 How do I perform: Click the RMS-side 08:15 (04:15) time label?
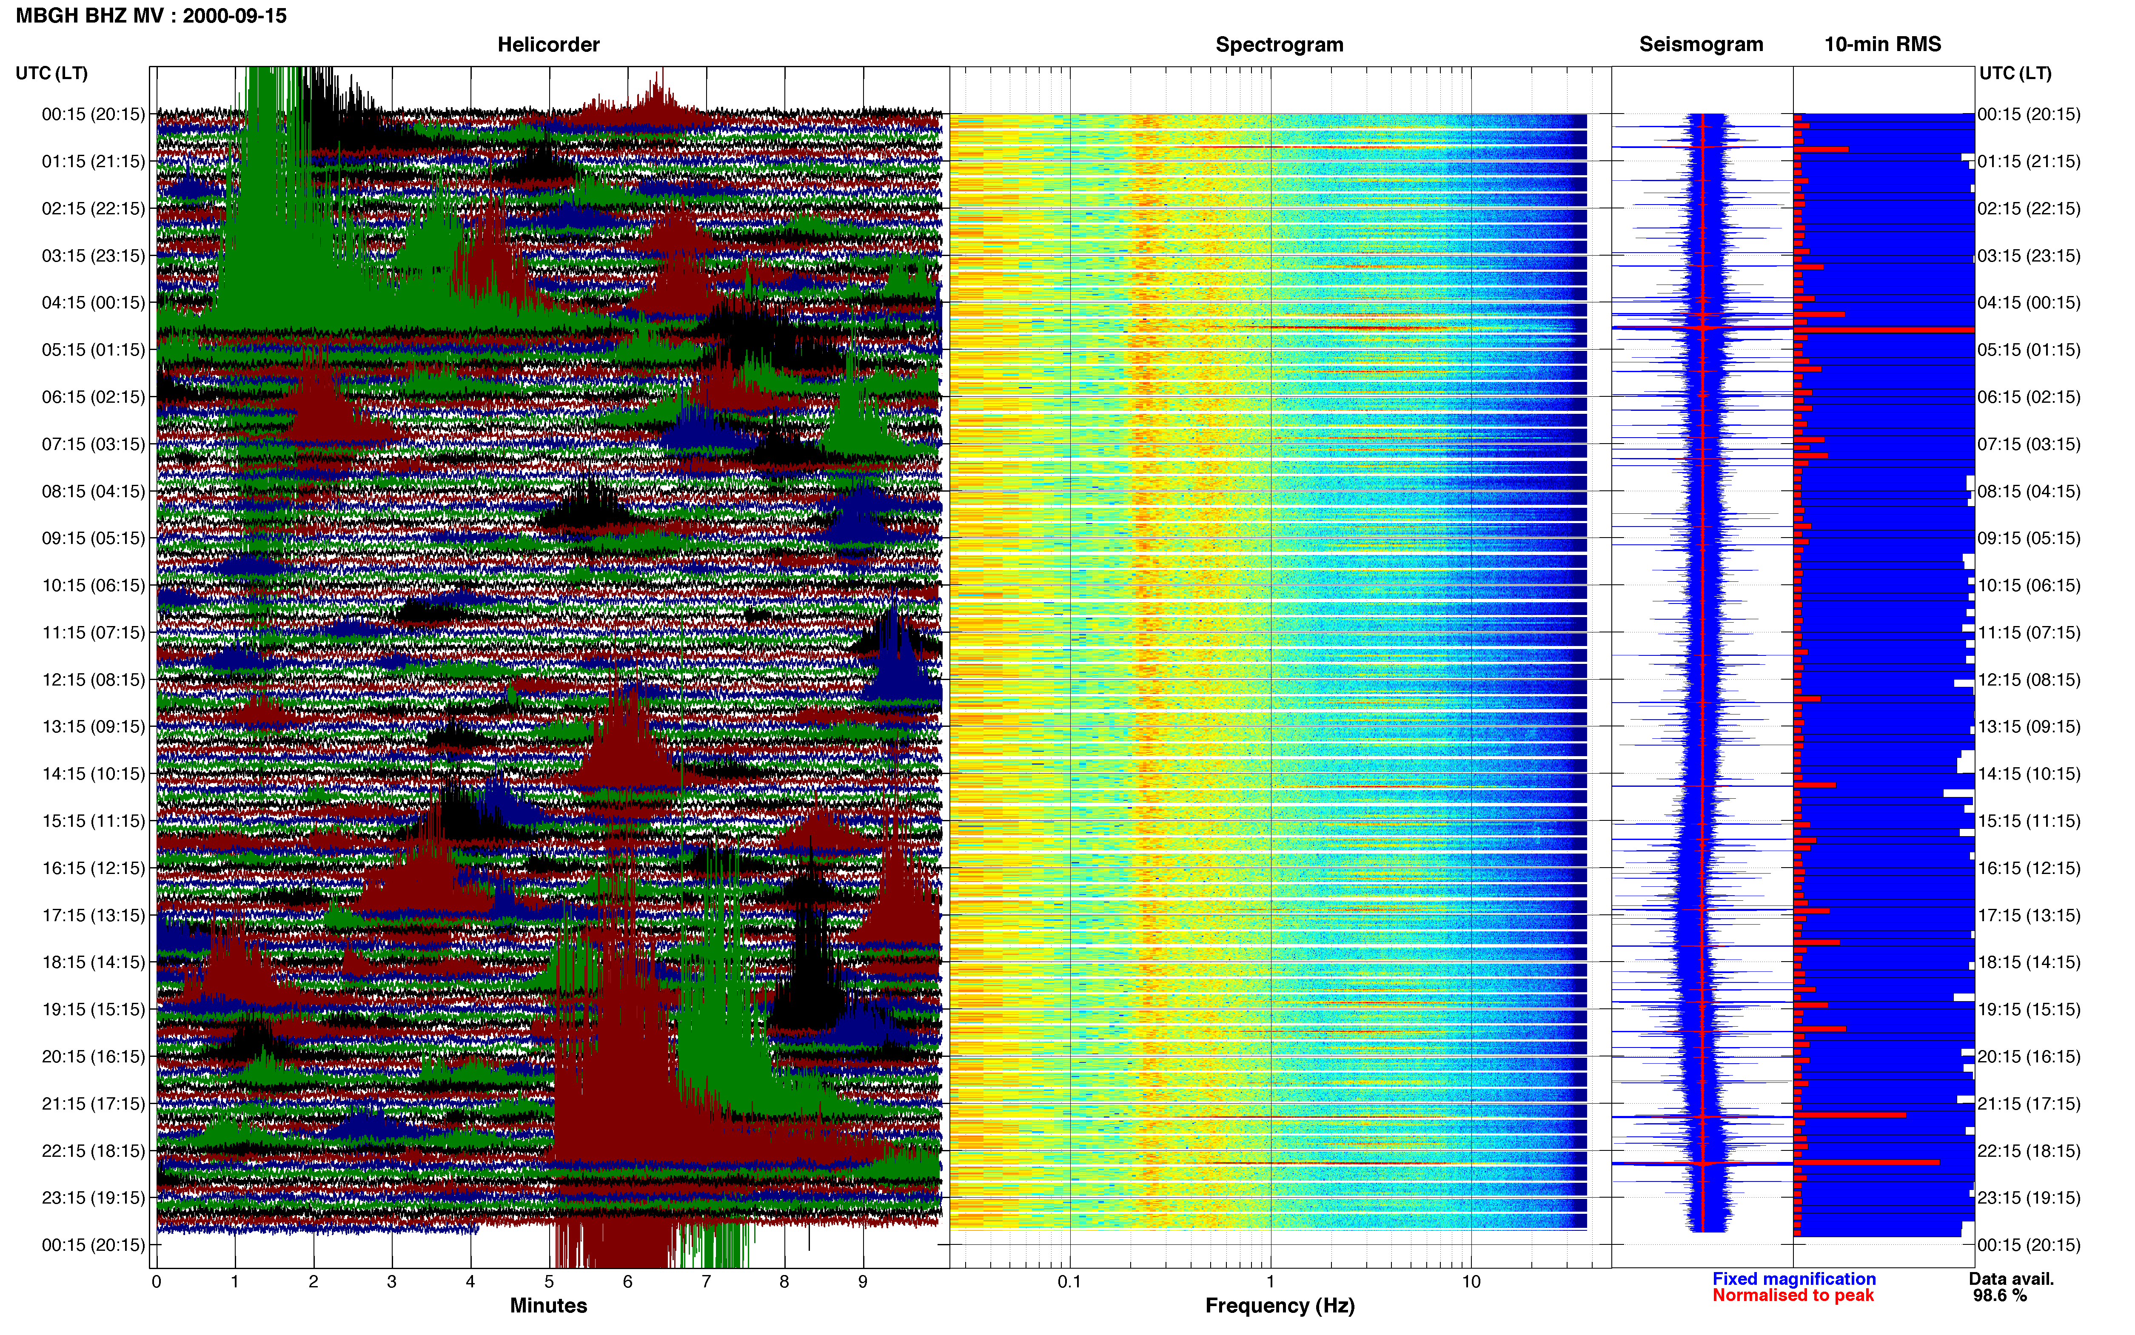click(x=2029, y=491)
